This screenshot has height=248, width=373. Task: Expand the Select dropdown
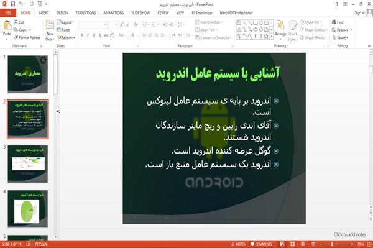pyautogui.click(x=340, y=38)
